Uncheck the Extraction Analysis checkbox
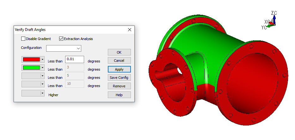295x140 pixels. [61, 39]
